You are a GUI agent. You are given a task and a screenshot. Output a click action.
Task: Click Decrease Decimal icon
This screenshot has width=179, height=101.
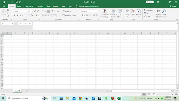(97, 15)
